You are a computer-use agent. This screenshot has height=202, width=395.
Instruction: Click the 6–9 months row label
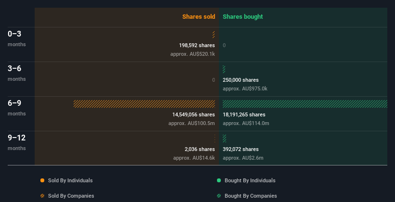[17, 108]
